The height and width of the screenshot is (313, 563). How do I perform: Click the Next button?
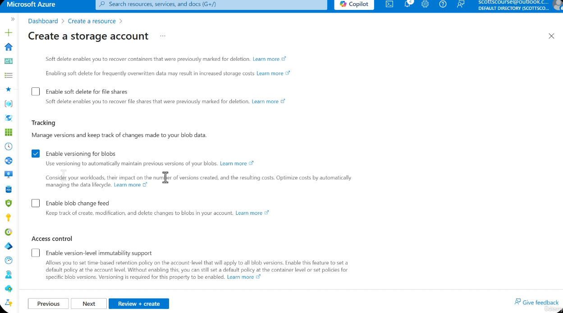[89, 304]
